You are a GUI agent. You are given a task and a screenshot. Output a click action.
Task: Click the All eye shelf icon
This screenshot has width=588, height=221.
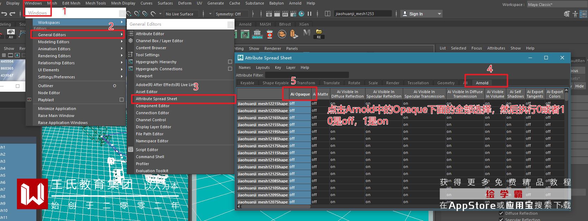point(11,34)
